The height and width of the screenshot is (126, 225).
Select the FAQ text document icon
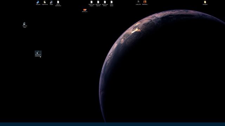[58, 3]
